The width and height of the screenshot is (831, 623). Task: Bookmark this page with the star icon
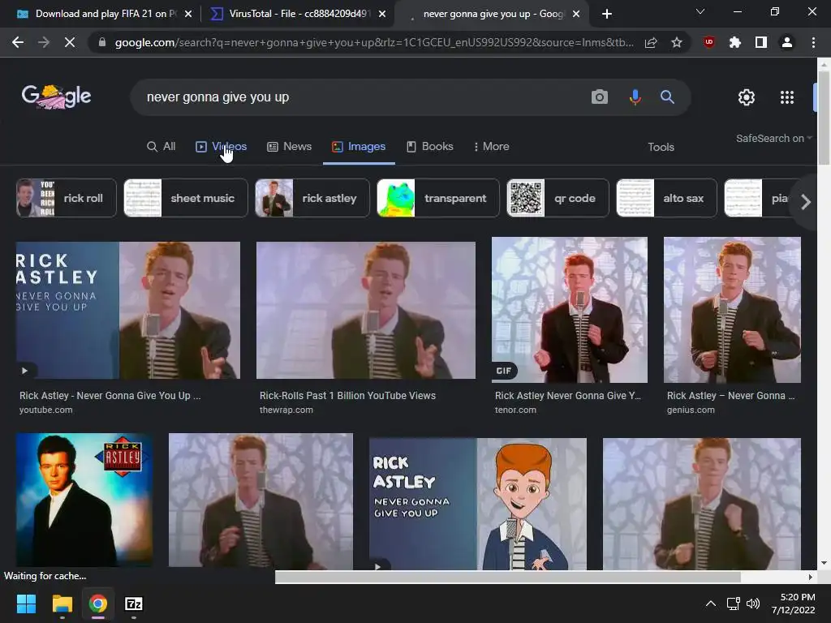[x=677, y=42]
